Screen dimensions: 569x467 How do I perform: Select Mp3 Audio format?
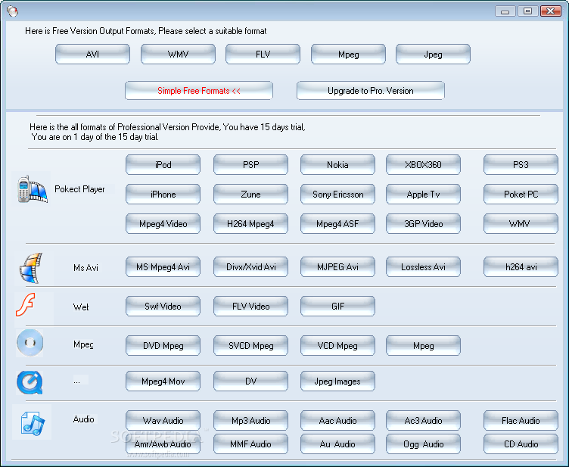point(250,421)
